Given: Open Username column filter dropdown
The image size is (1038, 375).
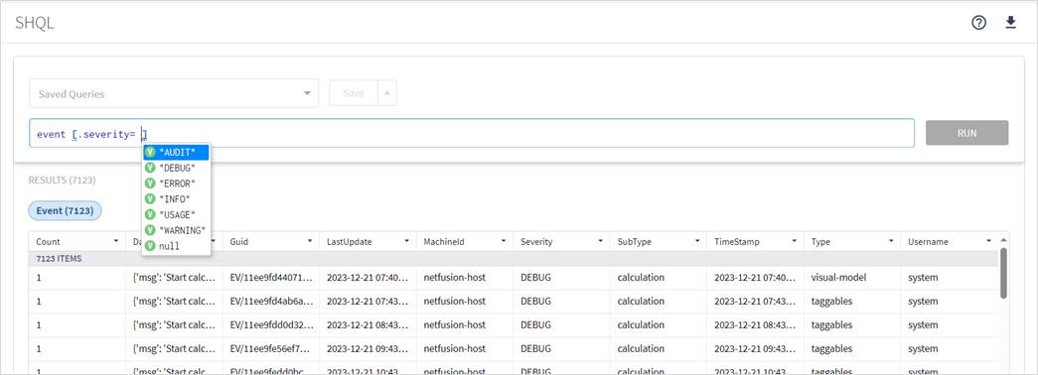Looking at the screenshot, I should 988,241.
